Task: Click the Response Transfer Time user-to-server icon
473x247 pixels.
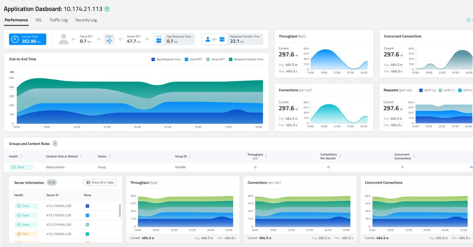Action: point(215,39)
